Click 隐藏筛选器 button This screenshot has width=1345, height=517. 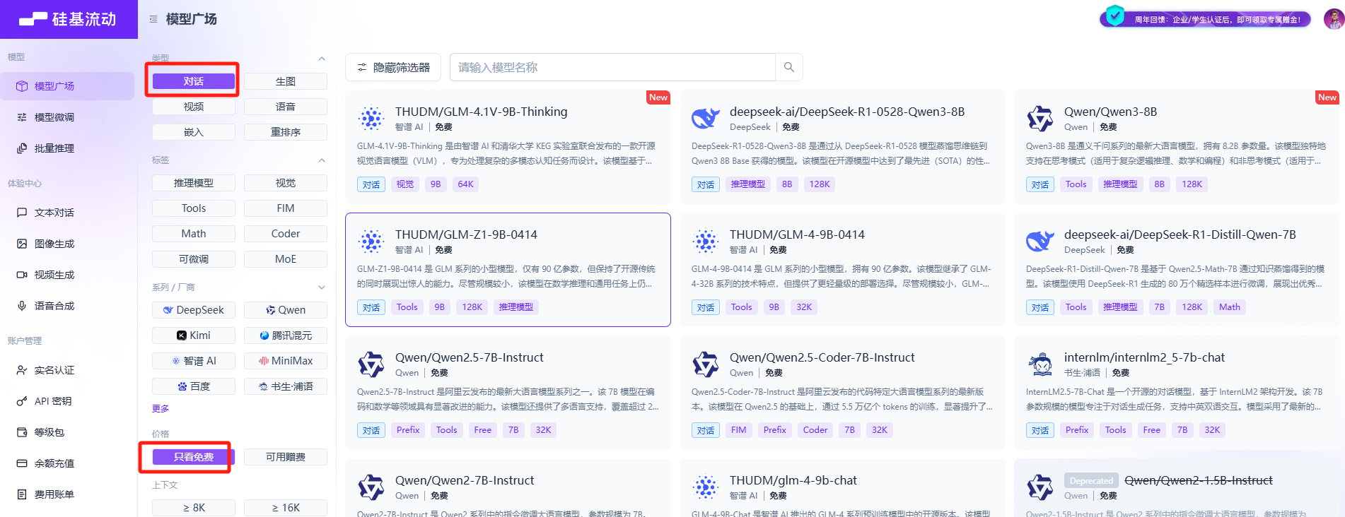coord(393,67)
